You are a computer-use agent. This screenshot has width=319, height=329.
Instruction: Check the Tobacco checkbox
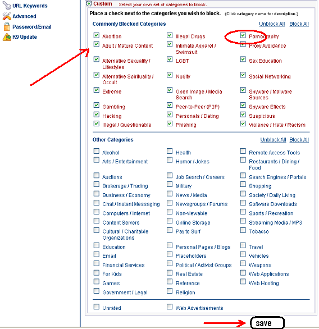243,230
